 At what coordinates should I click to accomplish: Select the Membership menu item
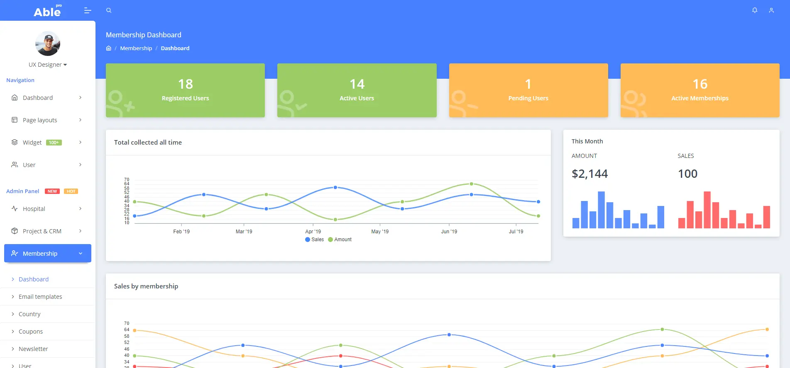coord(48,253)
